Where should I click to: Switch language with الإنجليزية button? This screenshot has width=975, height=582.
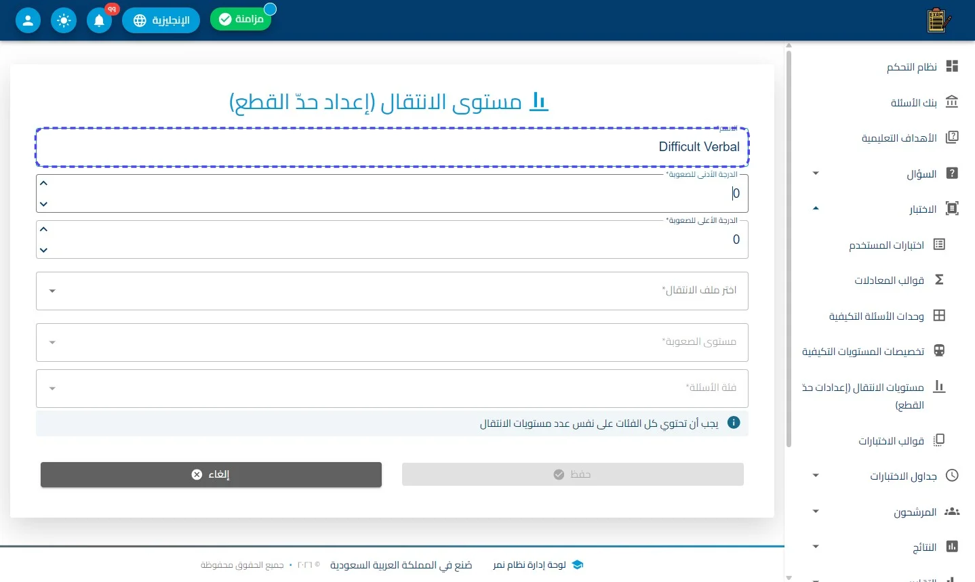click(x=161, y=20)
